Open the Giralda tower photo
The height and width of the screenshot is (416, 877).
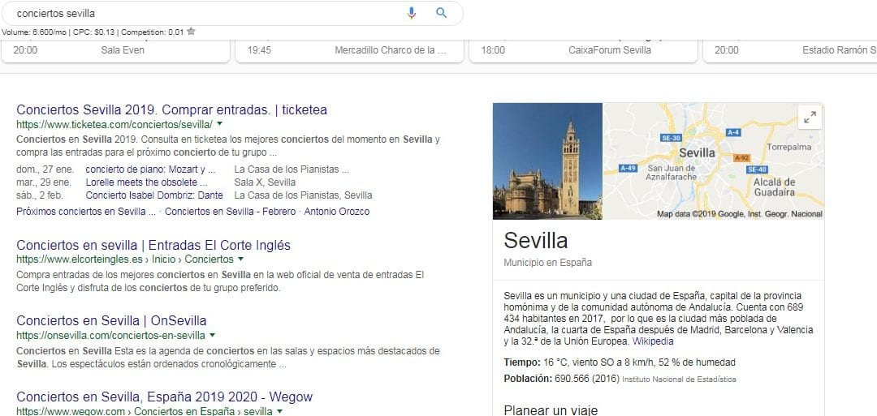[x=547, y=161]
